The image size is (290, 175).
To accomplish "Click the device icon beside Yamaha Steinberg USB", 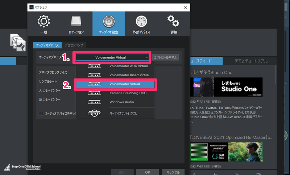I will click(x=95, y=93).
